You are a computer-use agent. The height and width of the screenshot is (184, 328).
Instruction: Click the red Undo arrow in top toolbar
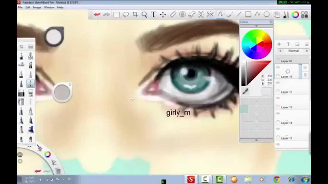coord(97,15)
